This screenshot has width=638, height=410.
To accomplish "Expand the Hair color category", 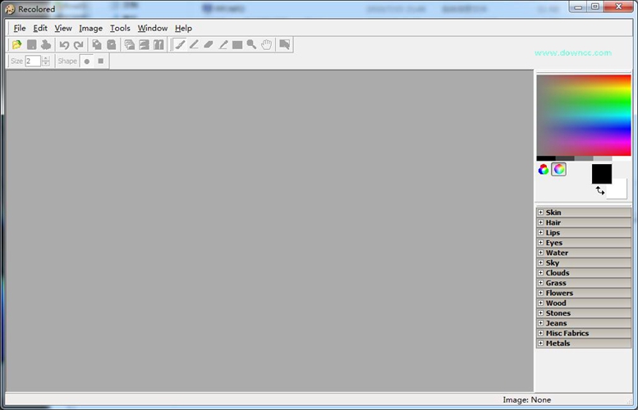I will pyautogui.click(x=540, y=222).
